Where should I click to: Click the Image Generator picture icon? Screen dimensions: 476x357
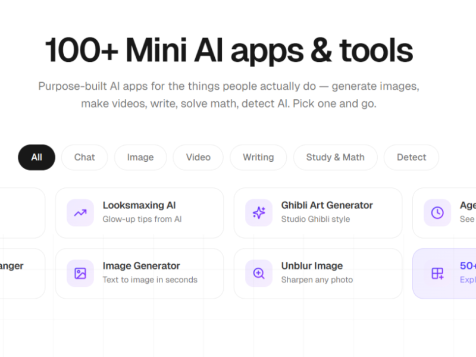click(x=80, y=273)
